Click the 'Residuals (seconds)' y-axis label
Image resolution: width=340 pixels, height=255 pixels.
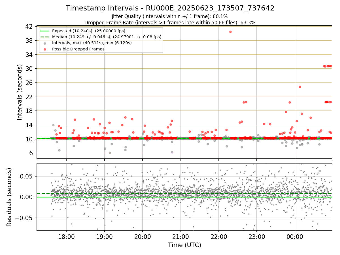(x=9, y=197)
